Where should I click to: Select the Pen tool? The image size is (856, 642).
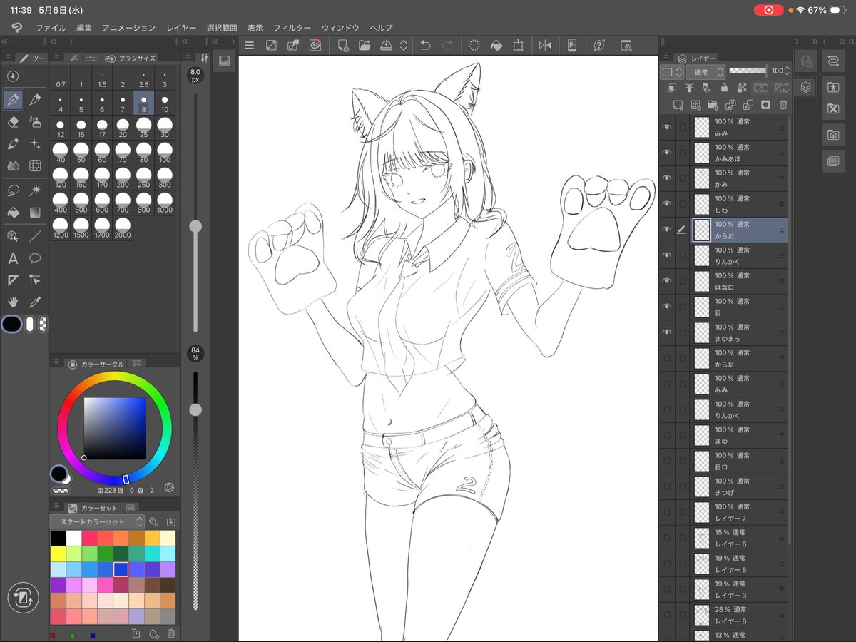[x=13, y=100]
